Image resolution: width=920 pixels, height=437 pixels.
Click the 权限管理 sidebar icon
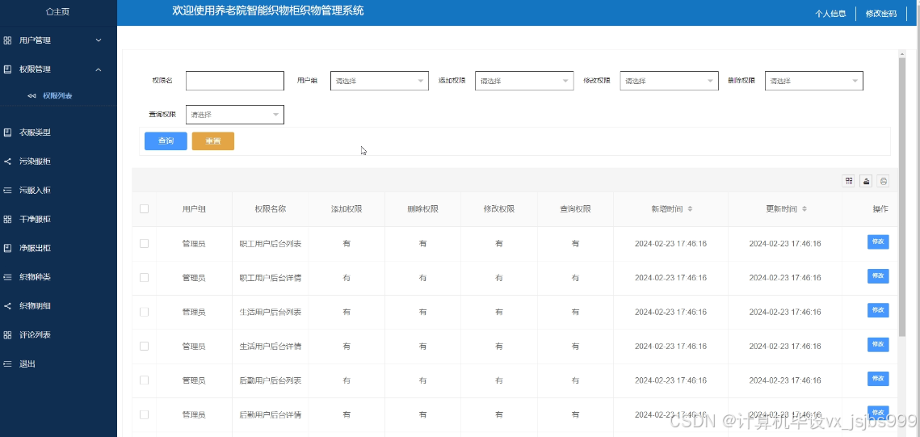[x=7, y=69]
